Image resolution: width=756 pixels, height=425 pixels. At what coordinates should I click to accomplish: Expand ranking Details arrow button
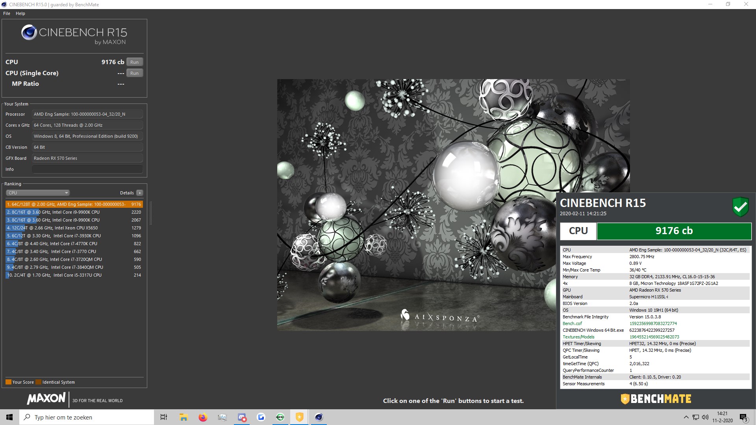[x=140, y=193]
